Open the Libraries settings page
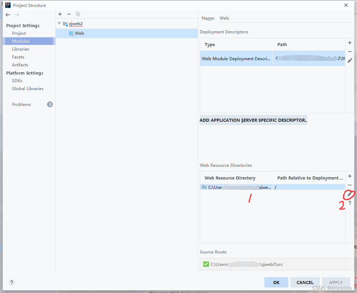Image resolution: width=357 pixels, height=293 pixels. point(21,49)
